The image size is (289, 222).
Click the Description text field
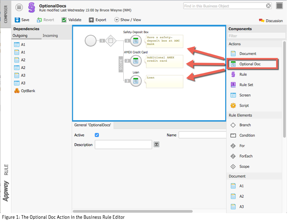[123, 145]
